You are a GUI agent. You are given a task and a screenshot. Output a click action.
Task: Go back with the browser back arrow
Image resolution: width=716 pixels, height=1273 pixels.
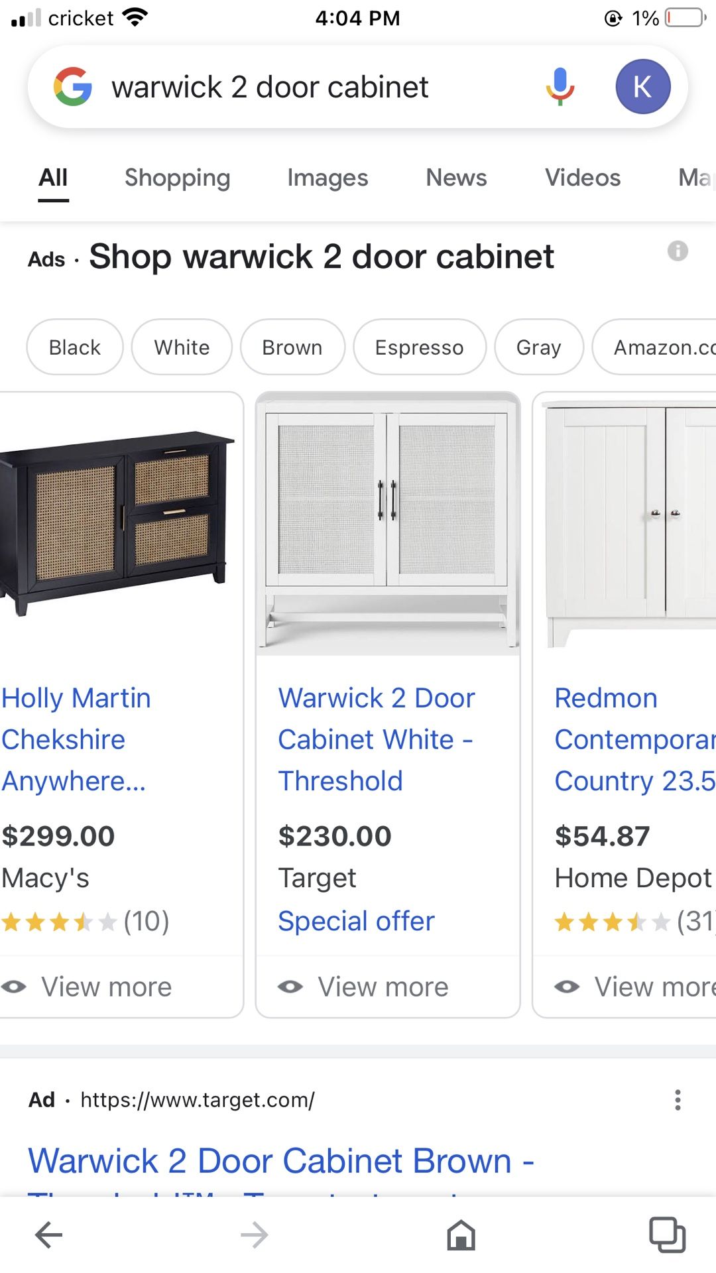49,1235
